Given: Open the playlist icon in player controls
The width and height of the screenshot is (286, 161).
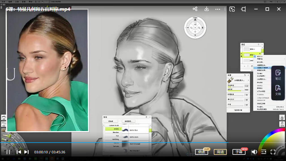Looking at the screenshot, I should pos(264,152).
